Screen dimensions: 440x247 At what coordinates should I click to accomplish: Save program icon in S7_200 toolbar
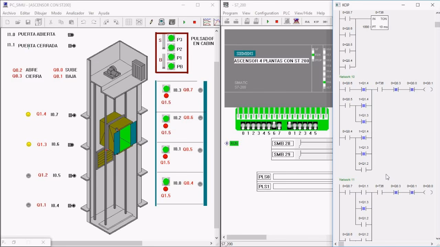point(236,22)
